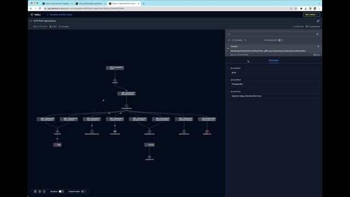Expand the rpc.system attribute
Image resolution: width=350 pixels, height=197 pixels.
click(228, 68)
